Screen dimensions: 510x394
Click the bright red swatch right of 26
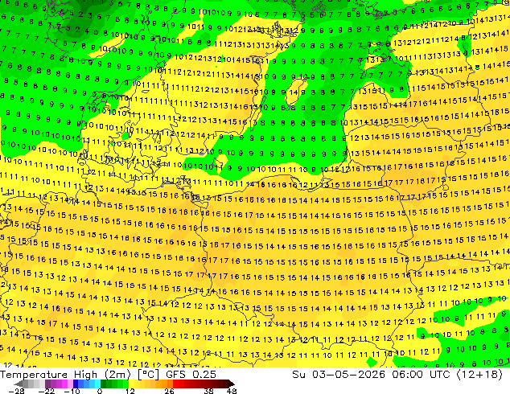175,384
